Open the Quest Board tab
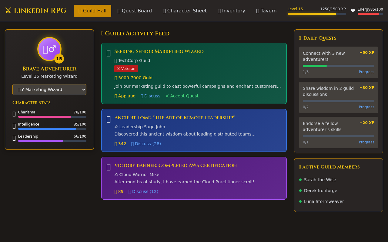 click(x=135, y=11)
